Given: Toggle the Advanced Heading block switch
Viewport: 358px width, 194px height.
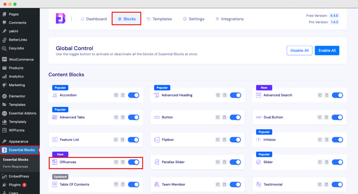Looking at the screenshot, I should click(x=235, y=95).
